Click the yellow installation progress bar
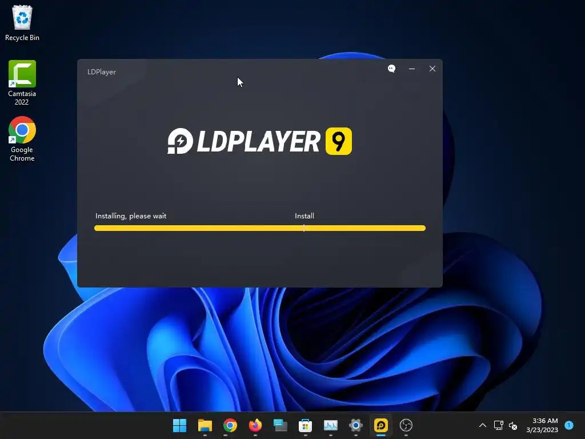585x439 pixels. (260, 228)
